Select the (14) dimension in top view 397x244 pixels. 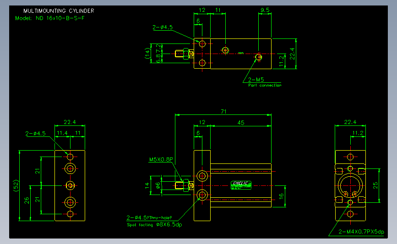[x=147, y=54]
